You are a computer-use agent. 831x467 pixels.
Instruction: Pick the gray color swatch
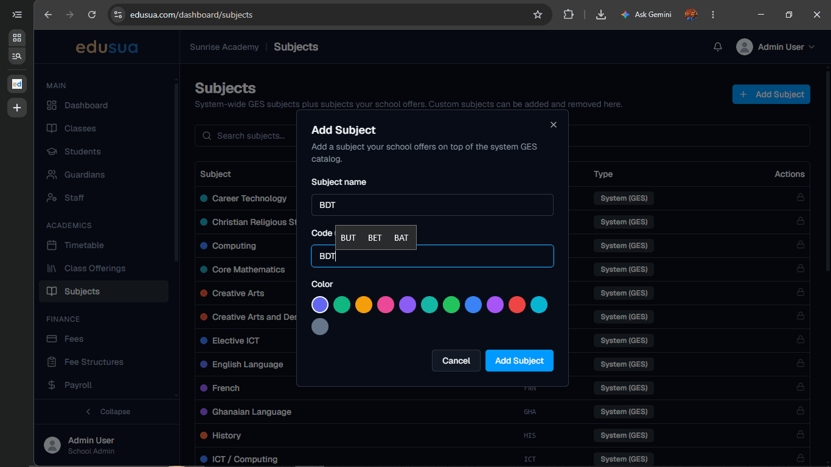(x=320, y=327)
